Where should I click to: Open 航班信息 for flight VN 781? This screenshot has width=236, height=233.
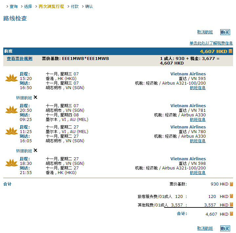(x=198, y=120)
